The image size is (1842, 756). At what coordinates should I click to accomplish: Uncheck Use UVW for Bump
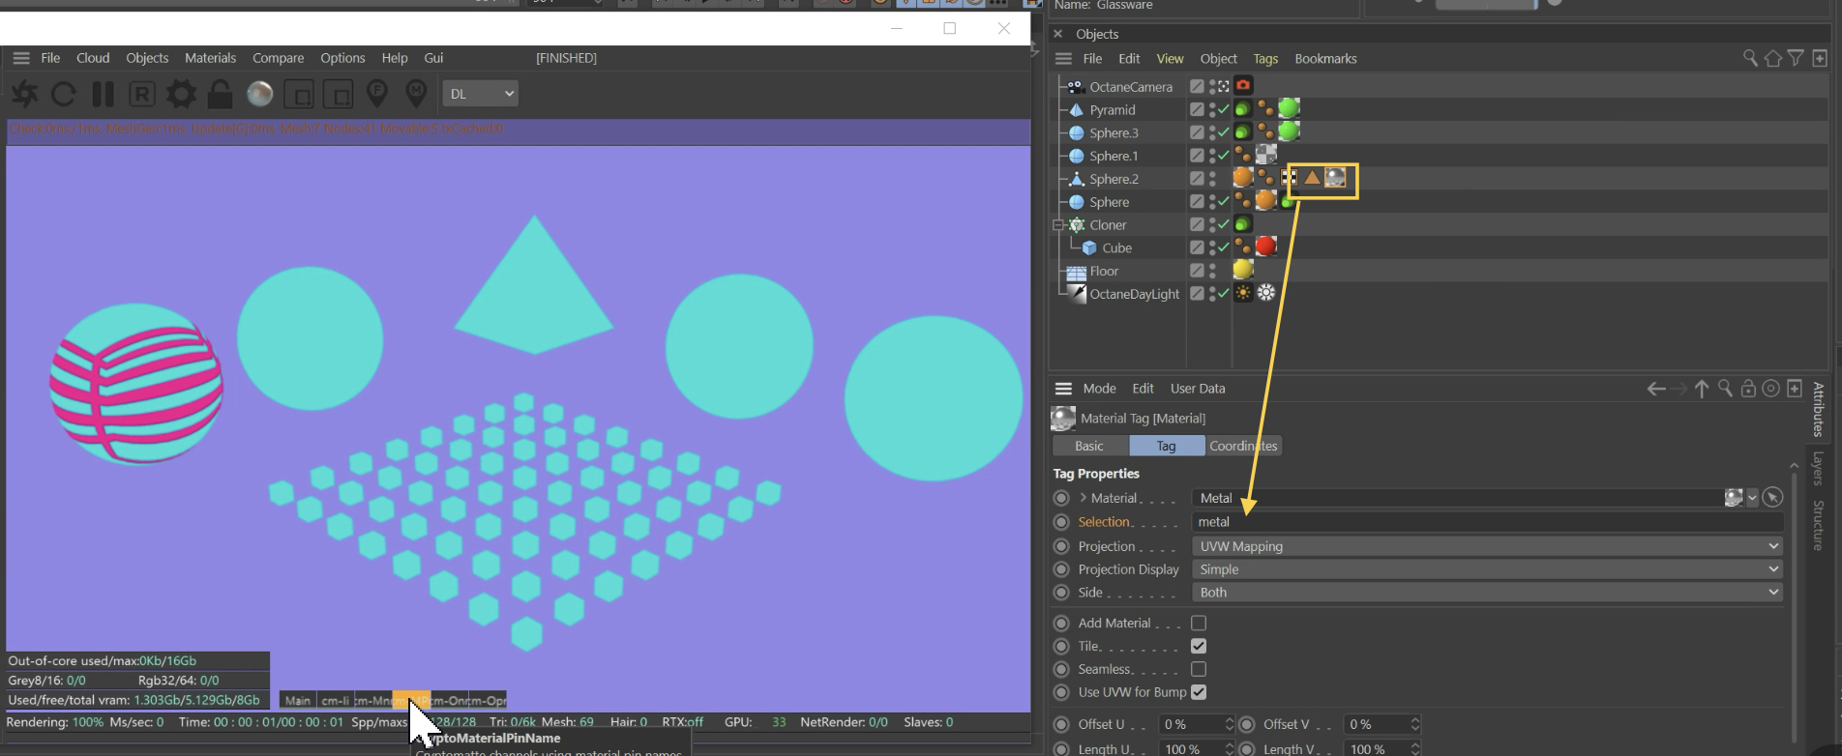(1199, 692)
